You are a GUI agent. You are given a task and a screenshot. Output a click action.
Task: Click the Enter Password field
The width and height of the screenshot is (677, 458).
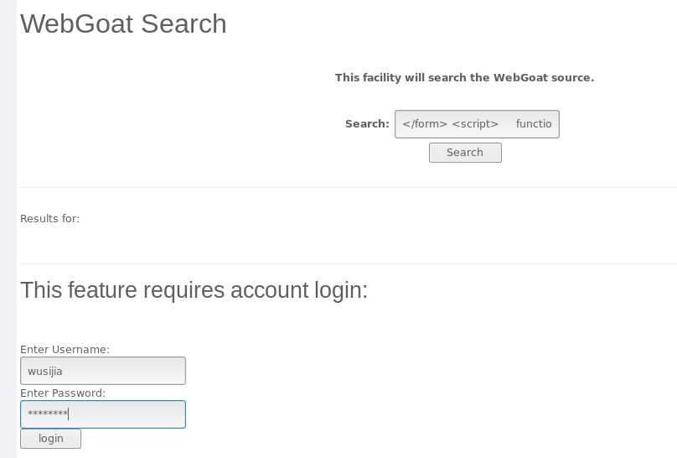tap(103, 414)
